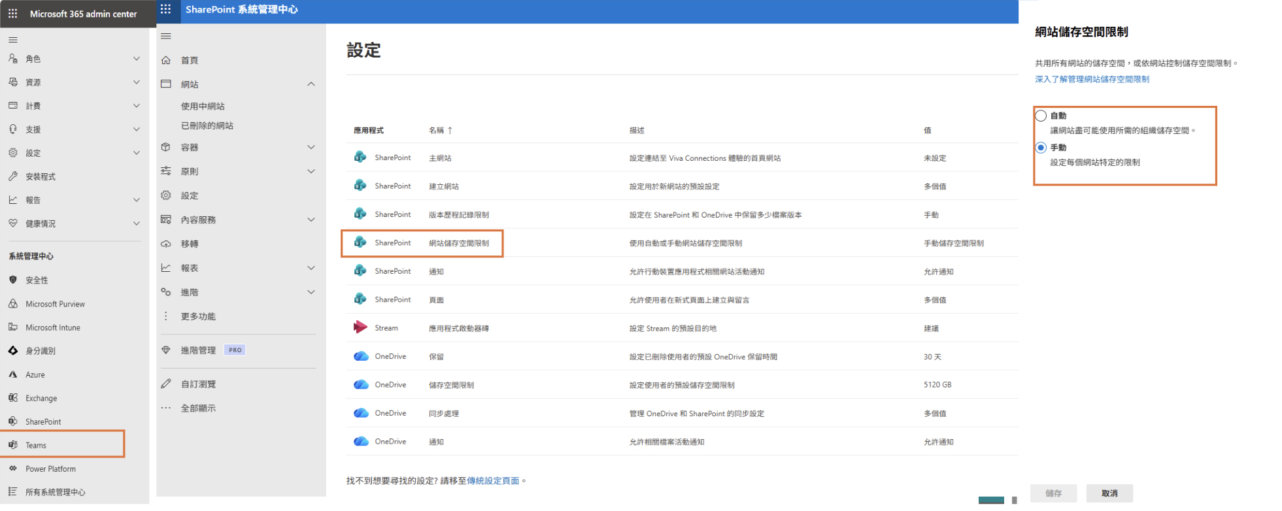Click the 支援 support headset icon
The height and width of the screenshot is (511, 1282).
[x=12, y=129]
